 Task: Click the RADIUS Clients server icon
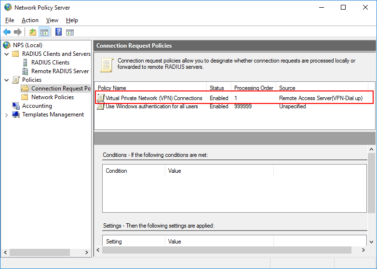tap(25, 63)
